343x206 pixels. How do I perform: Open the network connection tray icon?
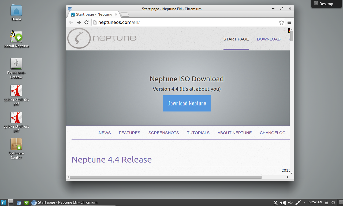(298, 203)
